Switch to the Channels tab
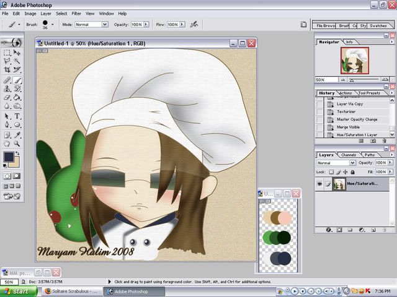 click(x=349, y=155)
